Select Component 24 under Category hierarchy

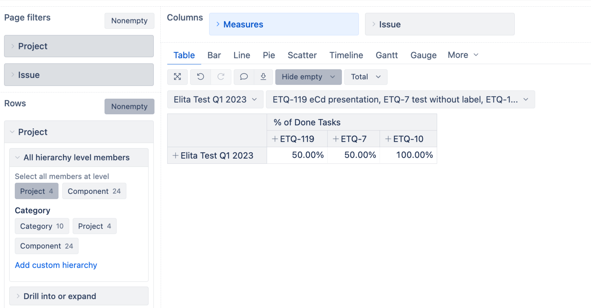[x=46, y=246]
